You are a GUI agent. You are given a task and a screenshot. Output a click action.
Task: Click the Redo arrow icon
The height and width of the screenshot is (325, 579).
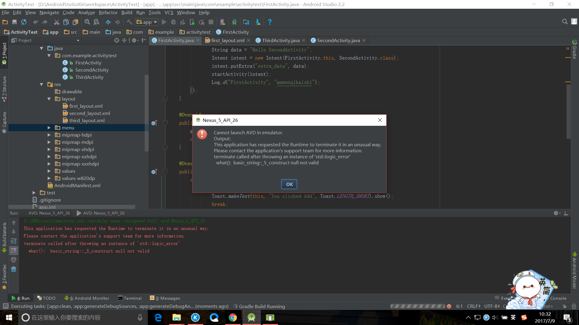coord(45,22)
